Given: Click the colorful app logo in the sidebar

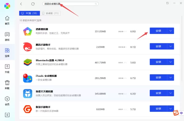Looking at the screenshot, I should [7, 6].
